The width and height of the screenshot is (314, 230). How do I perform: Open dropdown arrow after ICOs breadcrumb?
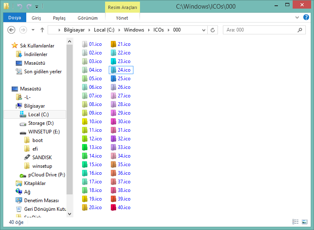pyautogui.click(x=169, y=30)
